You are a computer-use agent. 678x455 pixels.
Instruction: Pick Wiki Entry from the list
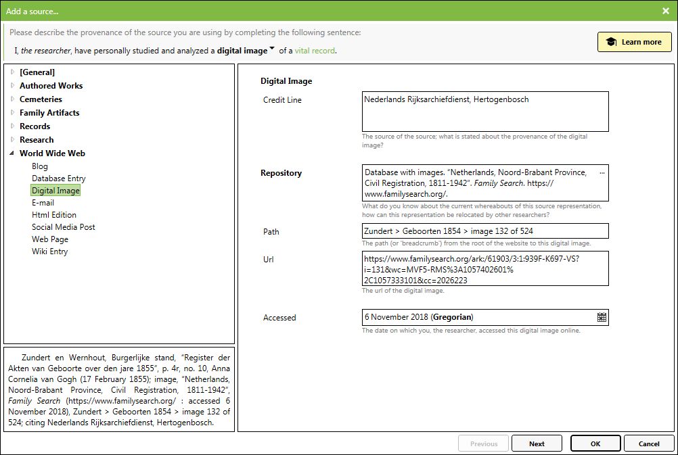[x=49, y=252]
